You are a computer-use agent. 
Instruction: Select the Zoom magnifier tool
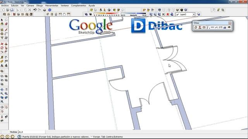coord(2,93)
